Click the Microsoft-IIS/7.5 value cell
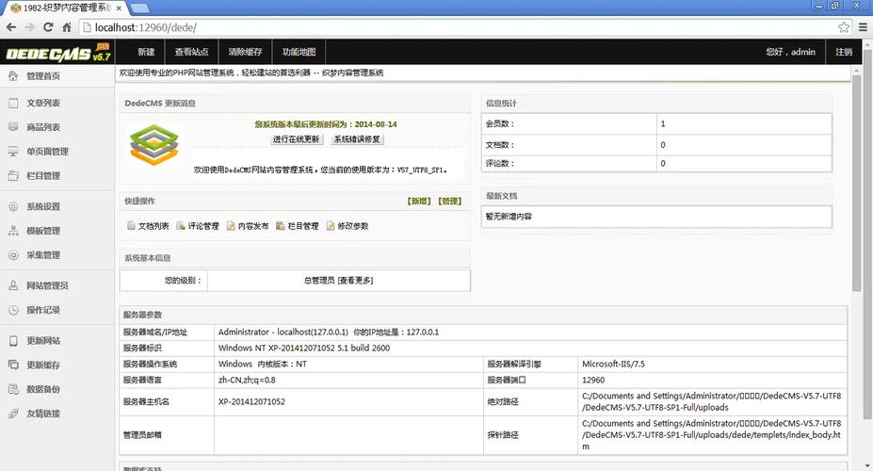 click(x=712, y=365)
